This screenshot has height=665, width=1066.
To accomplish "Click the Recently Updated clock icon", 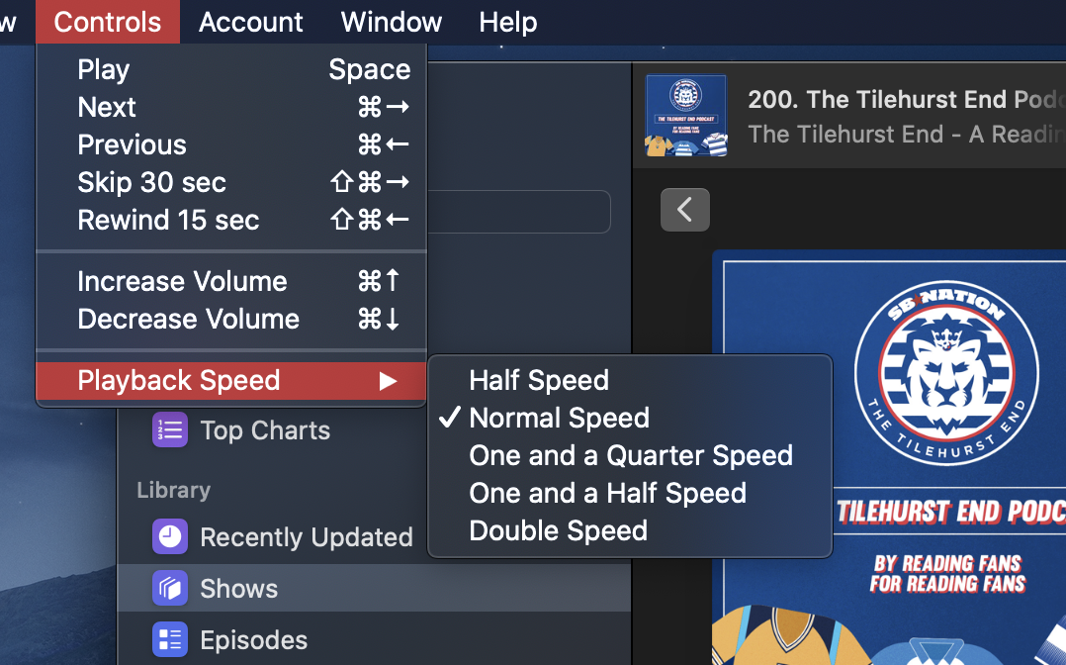I will pos(170,536).
